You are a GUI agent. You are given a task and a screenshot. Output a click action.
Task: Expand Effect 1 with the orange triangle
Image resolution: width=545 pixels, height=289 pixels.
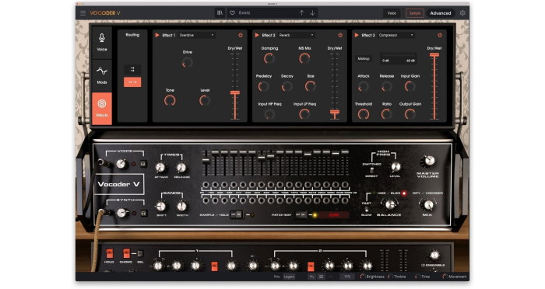click(157, 36)
